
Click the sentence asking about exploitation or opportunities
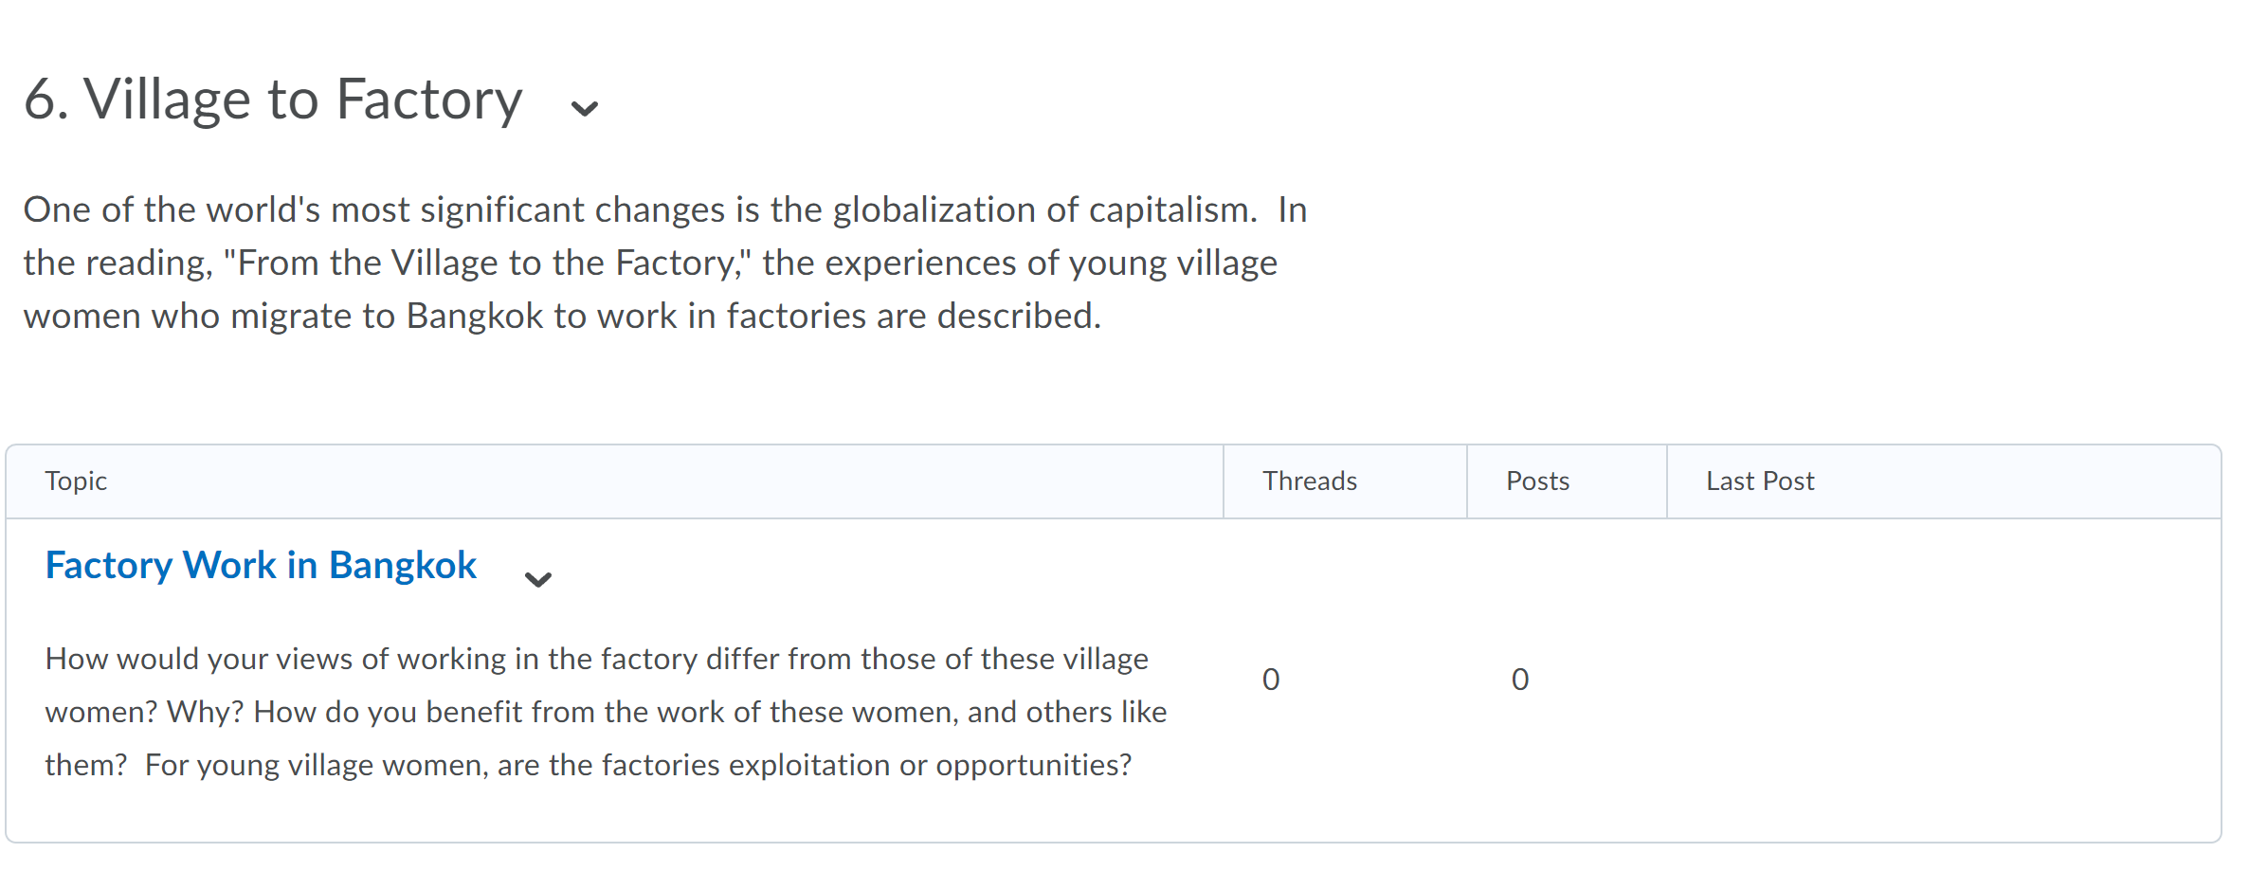638,765
